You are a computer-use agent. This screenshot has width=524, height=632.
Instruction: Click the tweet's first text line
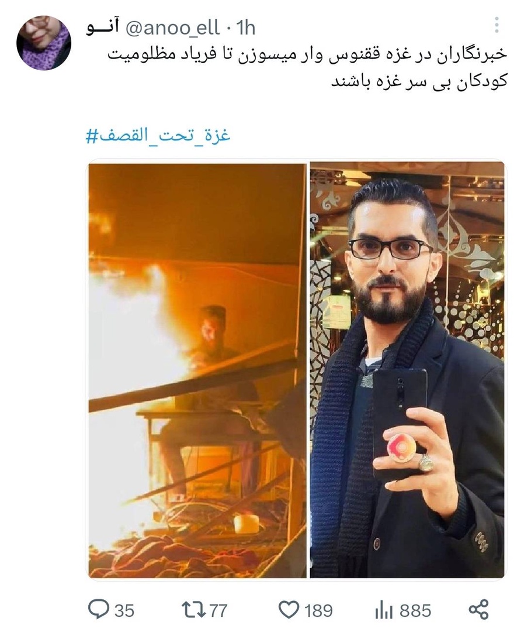pos(307,54)
